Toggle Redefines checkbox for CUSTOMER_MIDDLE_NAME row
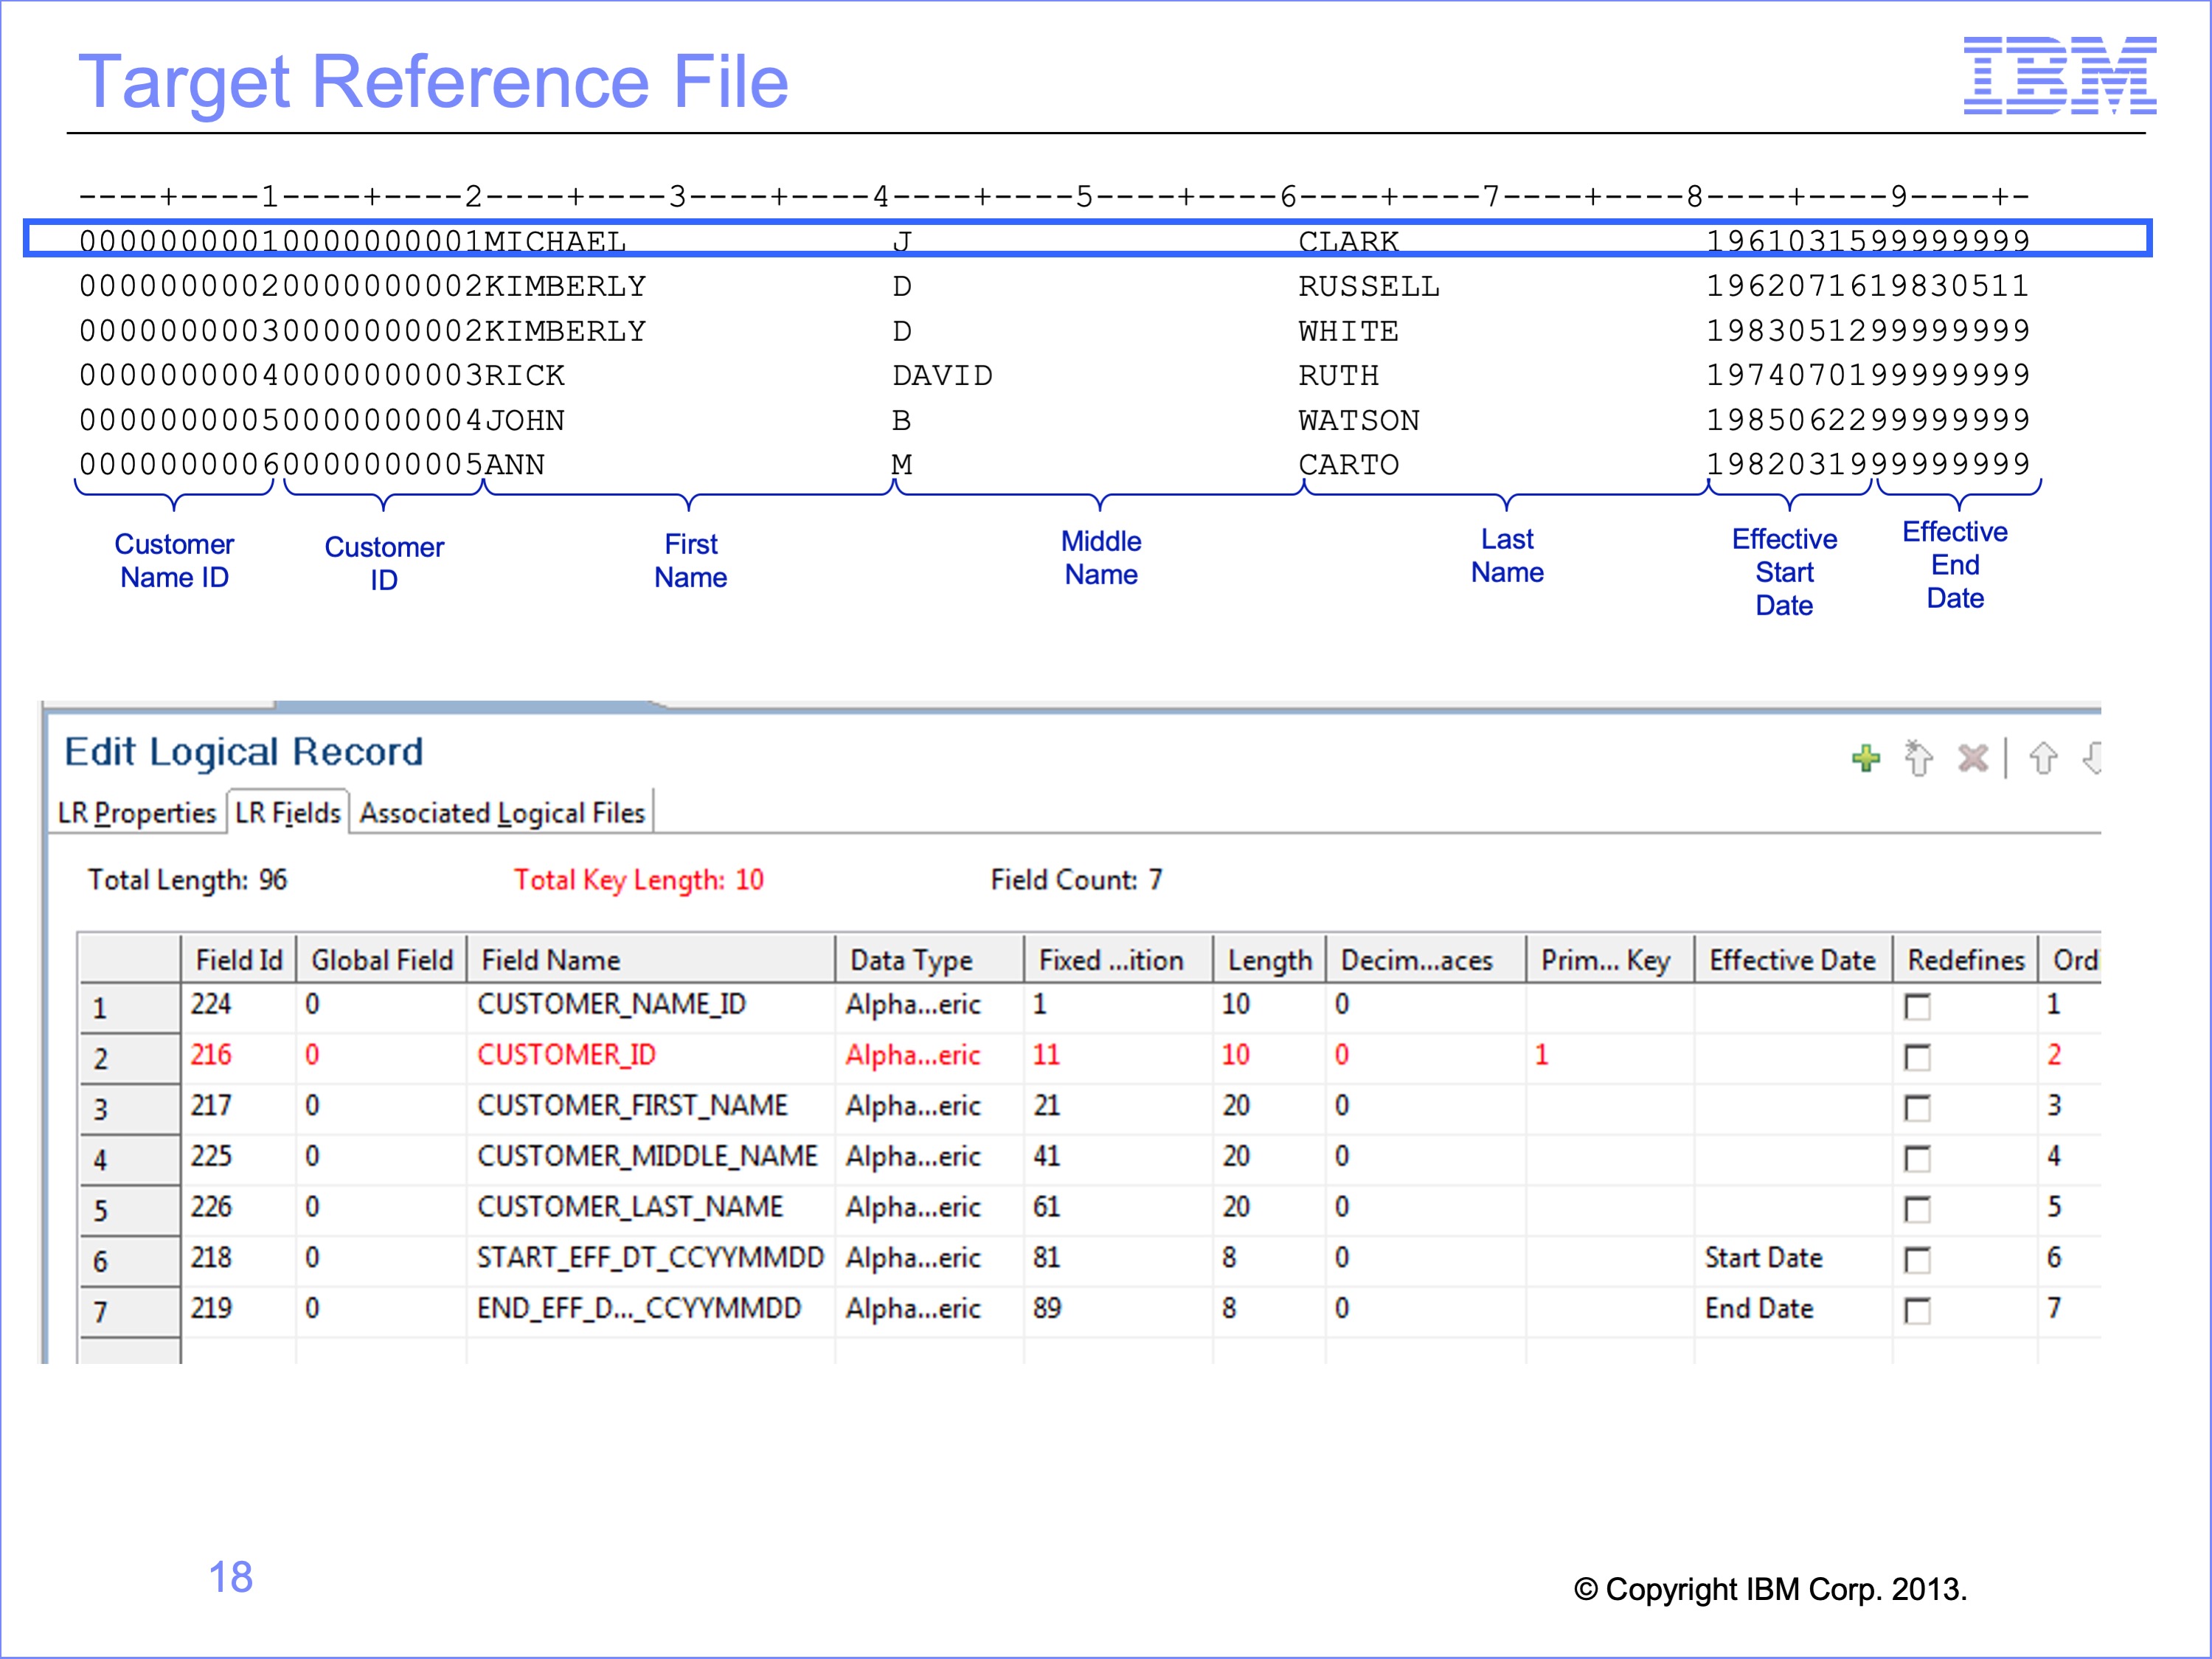This screenshot has width=2212, height=1659. [x=1917, y=1159]
